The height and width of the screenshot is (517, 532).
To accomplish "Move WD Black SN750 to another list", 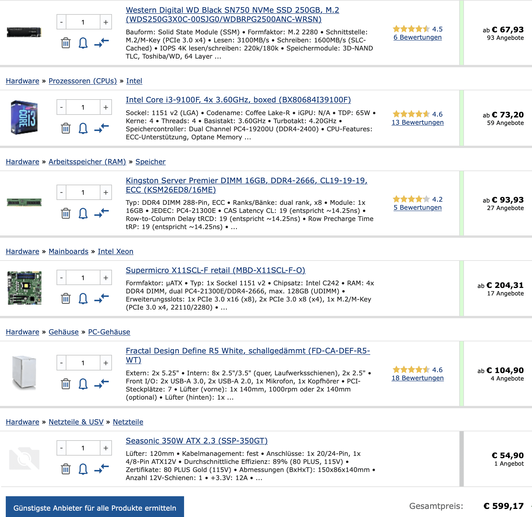I will (102, 43).
